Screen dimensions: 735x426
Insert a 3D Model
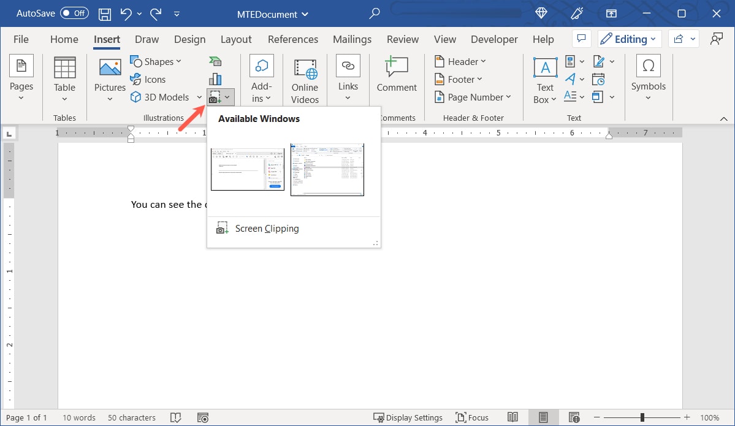(x=161, y=97)
